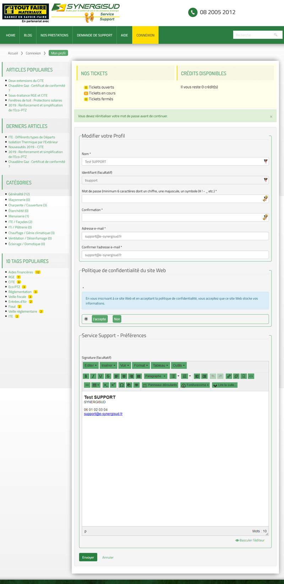Increase indent in editor

pos(204,376)
